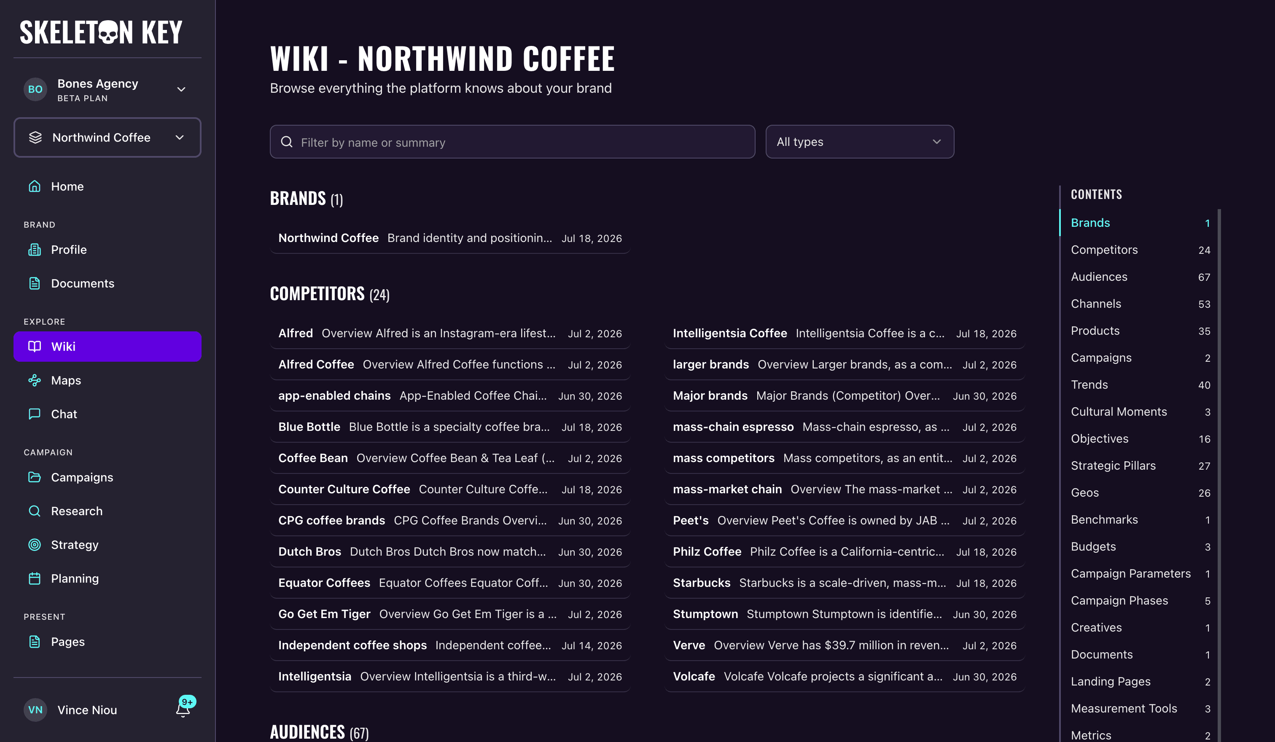This screenshot has width=1275, height=742.
Task: Open Research under Campaign section
Action: tap(107, 511)
